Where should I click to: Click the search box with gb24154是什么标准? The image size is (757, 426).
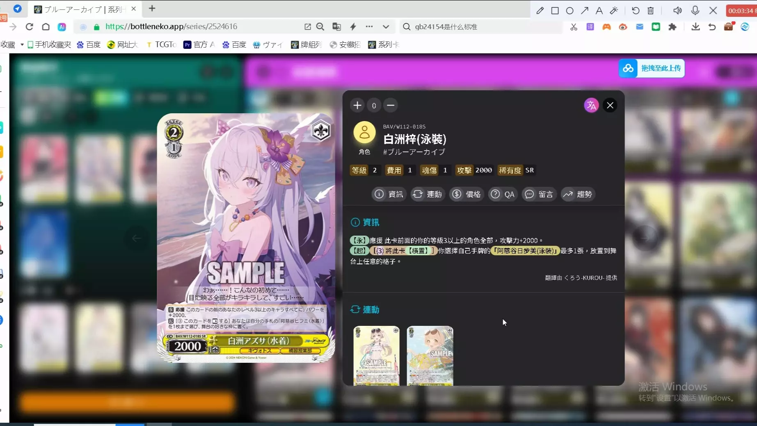pos(481,27)
